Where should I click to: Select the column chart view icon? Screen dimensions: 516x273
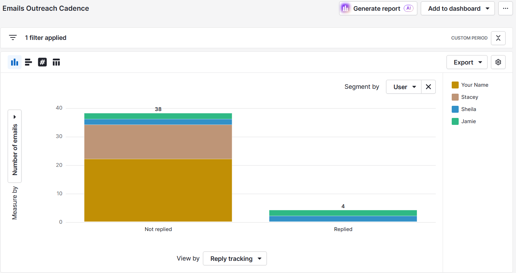(15, 62)
